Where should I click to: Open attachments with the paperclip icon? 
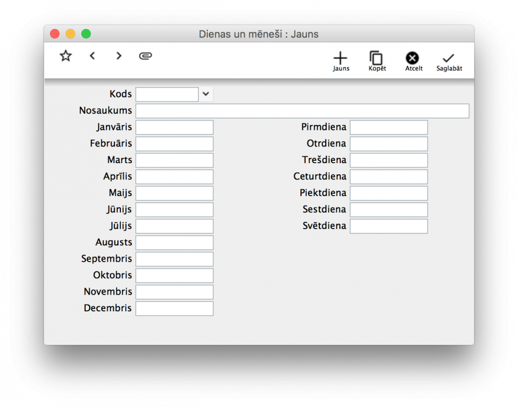[146, 56]
